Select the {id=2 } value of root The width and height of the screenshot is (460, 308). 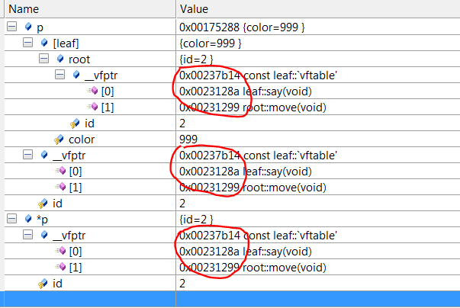pos(196,59)
